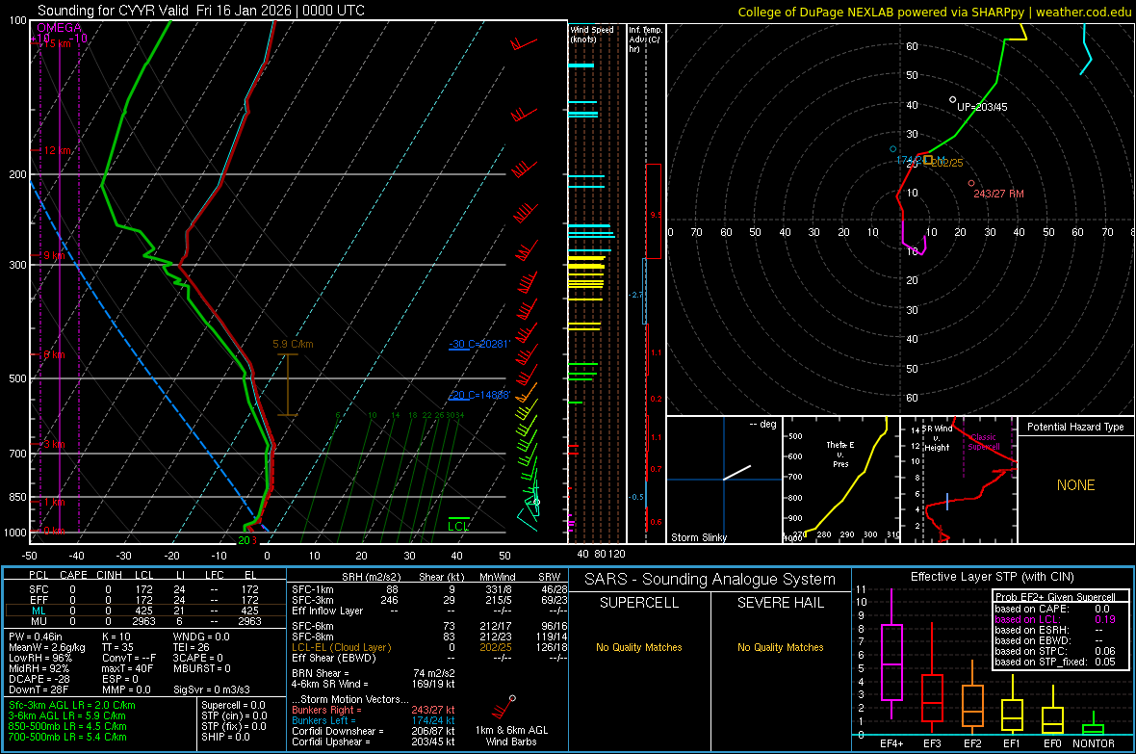Click the LowRH = 96% value
1136x754 pixels.
[40, 659]
